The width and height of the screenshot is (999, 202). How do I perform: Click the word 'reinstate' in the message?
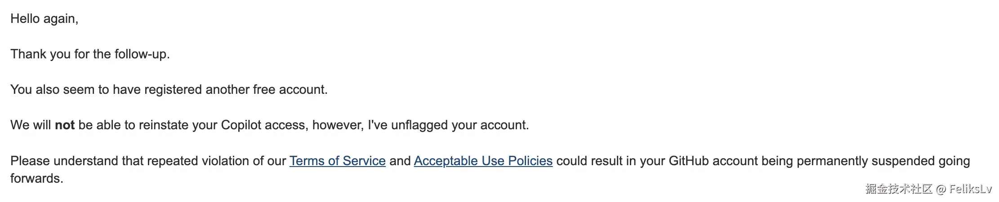click(164, 125)
